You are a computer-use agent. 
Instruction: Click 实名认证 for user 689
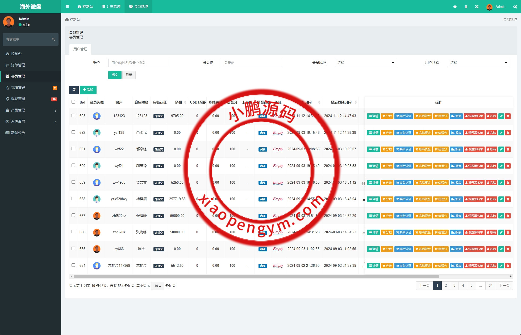click(403, 183)
